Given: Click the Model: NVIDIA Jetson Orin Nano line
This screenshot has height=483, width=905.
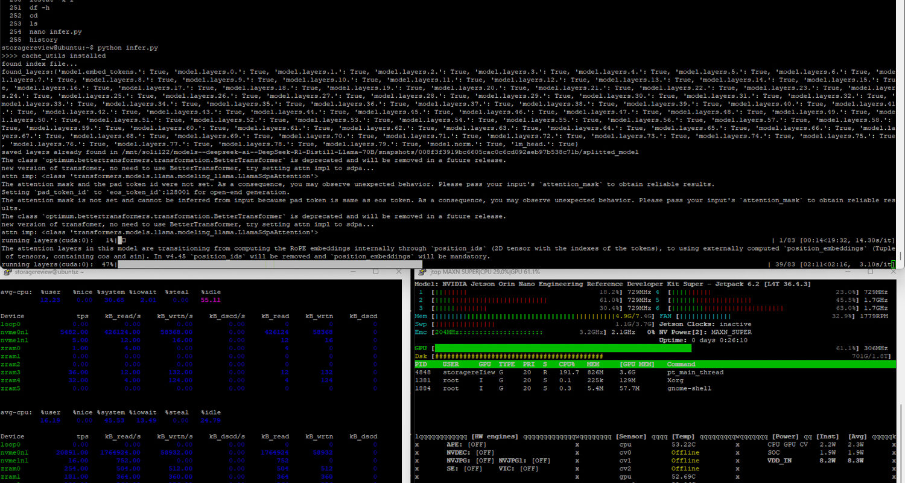Looking at the screenshot, I should 613,284.
